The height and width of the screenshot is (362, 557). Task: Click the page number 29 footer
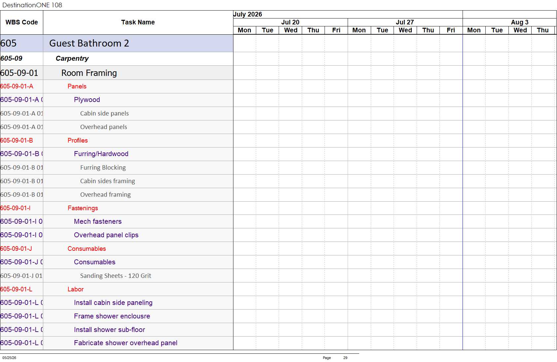click(345, 358)
